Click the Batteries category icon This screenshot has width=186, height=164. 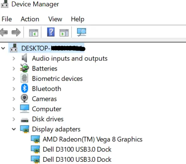pos(24,68)
